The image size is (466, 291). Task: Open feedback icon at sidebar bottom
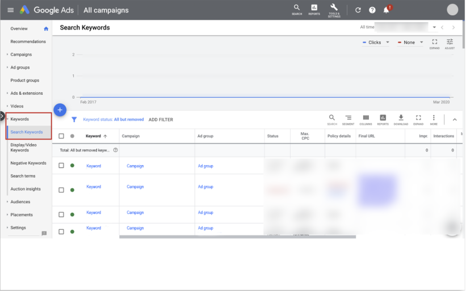click(44, 233)
